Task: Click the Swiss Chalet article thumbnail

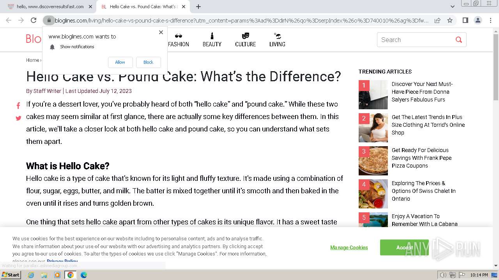Action: (373, 194)
